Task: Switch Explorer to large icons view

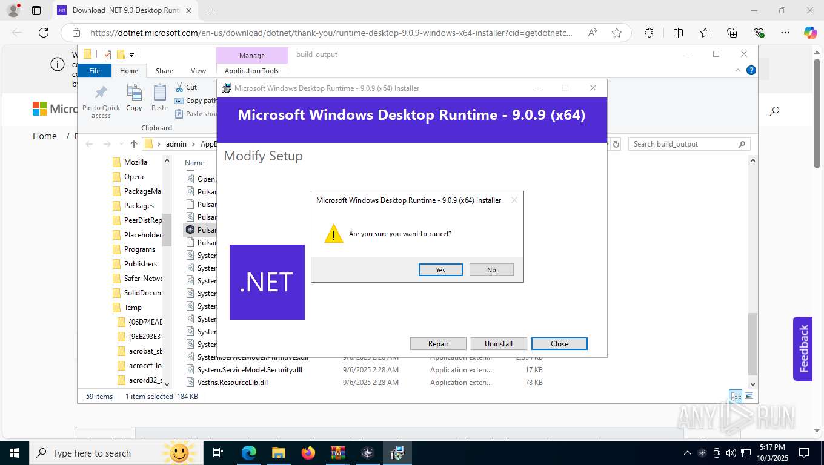Action: [x=749, y=397]
